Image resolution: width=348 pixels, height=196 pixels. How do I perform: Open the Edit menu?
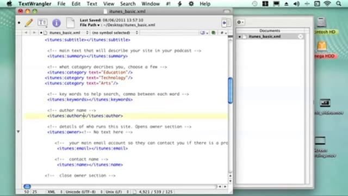coord(76,4)
